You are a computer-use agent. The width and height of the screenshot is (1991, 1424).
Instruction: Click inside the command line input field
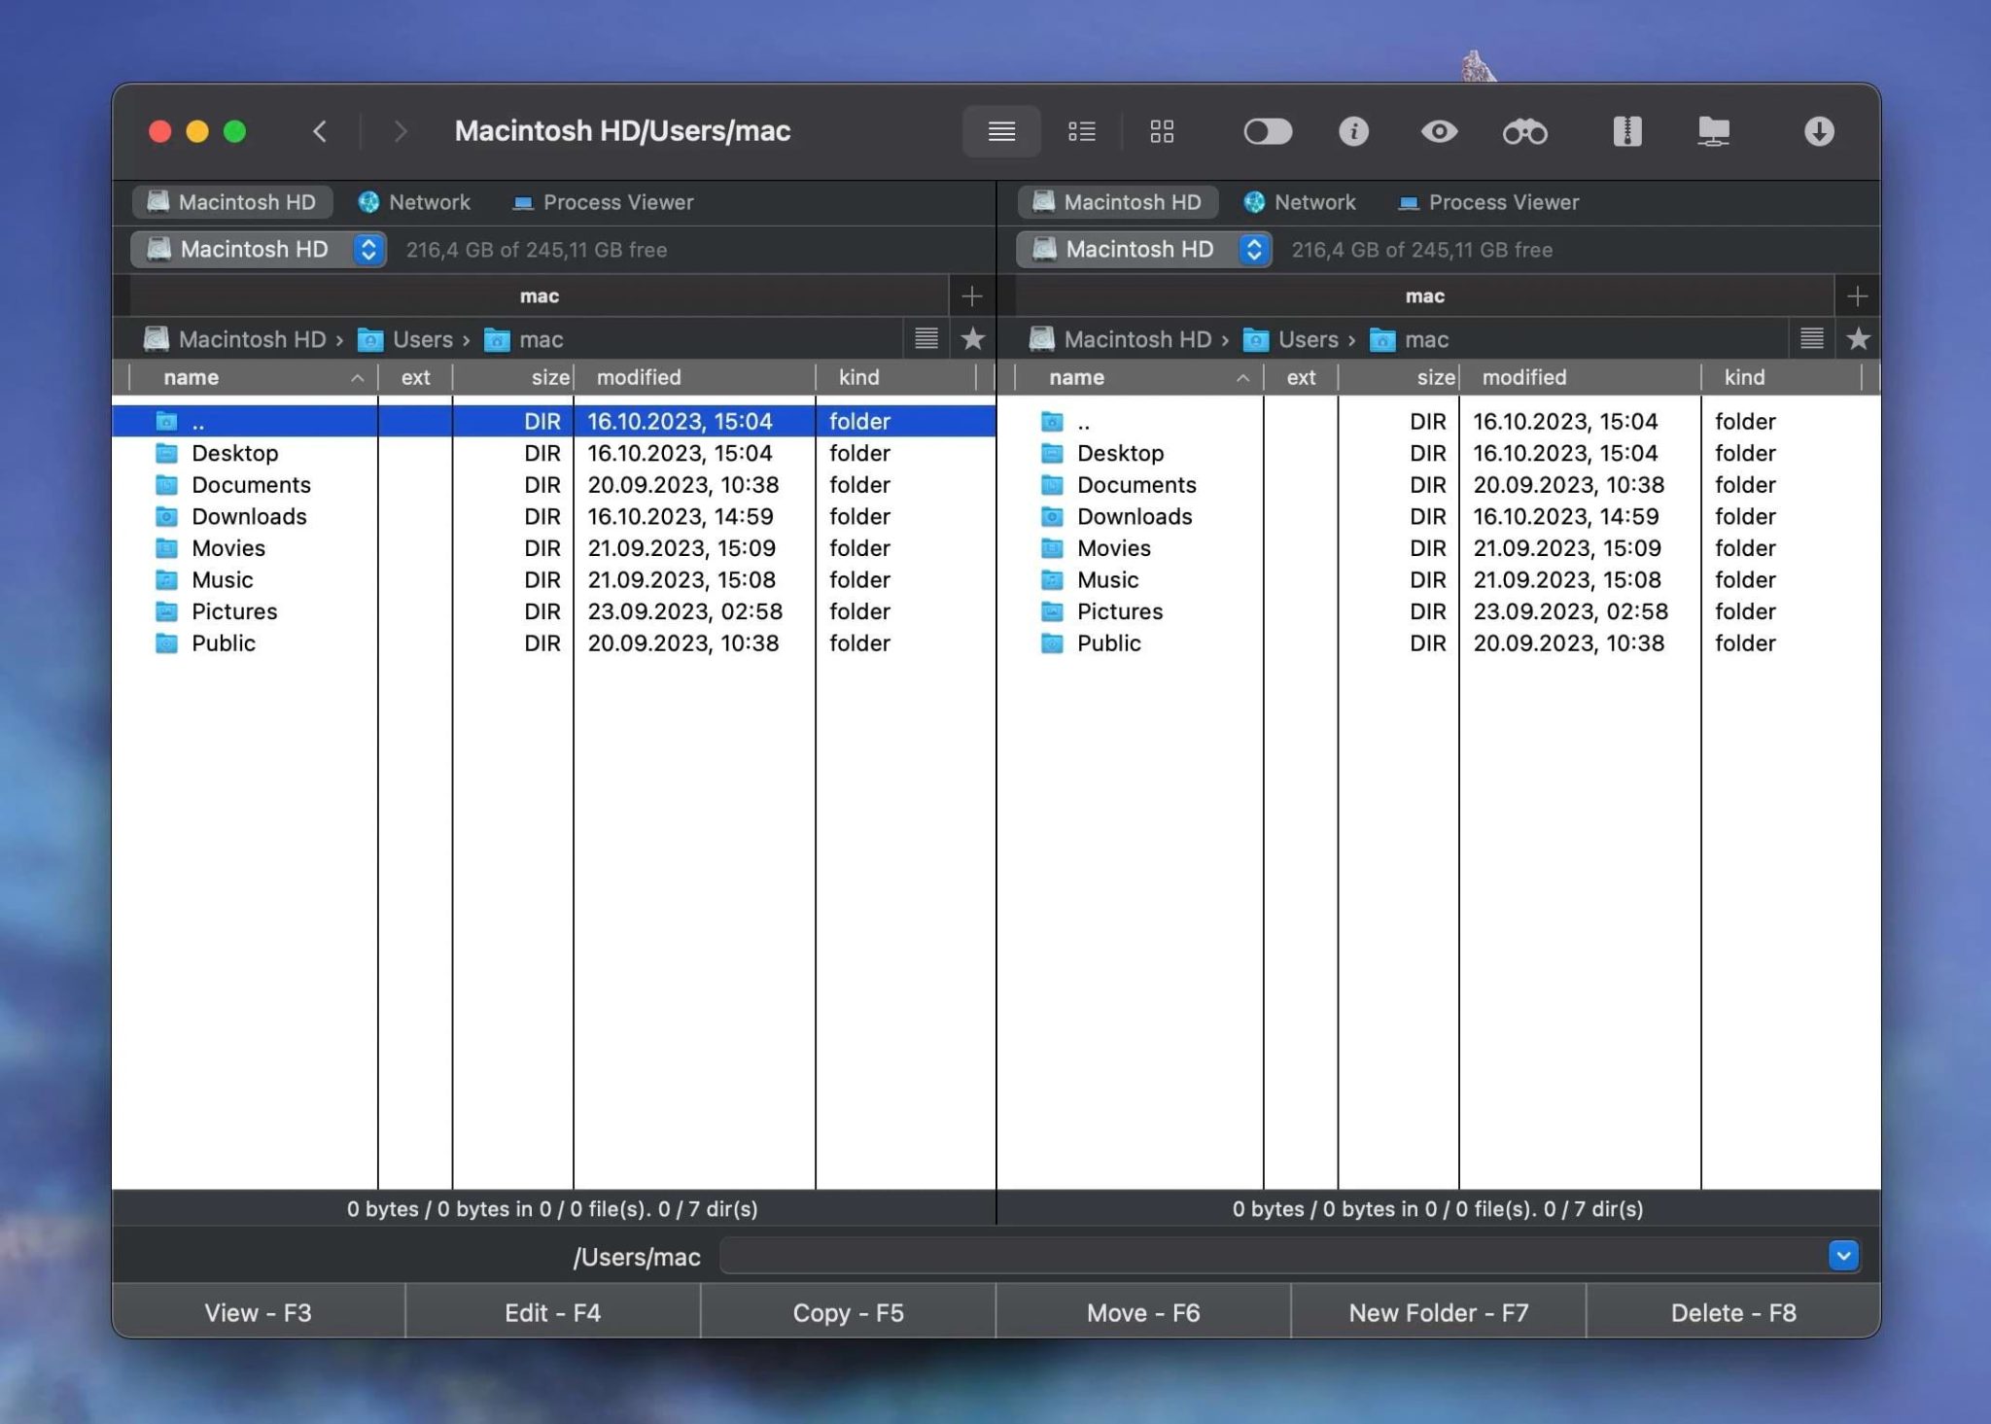(1264, 1256)
